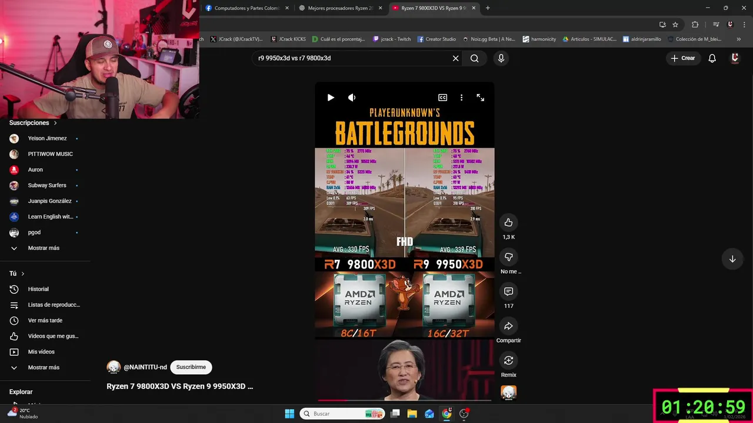This screenshot has width=753, height=423.
Task: Open the browser extensions puzzle icon
Action: [x=695, y=25]
